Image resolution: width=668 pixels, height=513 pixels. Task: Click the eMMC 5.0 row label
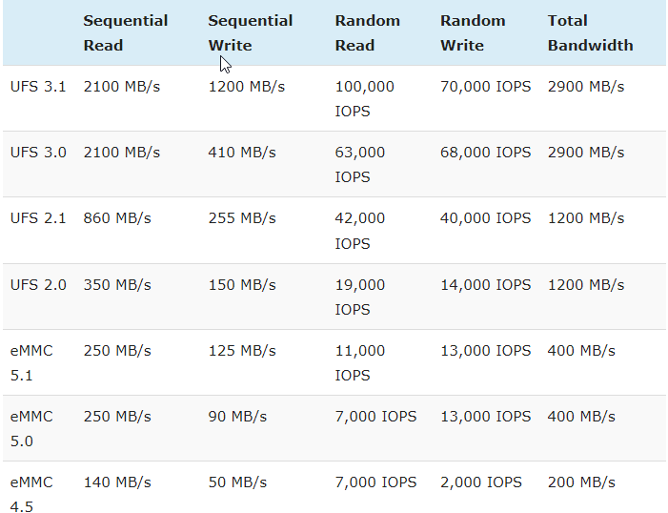click(x=31, y=429)
